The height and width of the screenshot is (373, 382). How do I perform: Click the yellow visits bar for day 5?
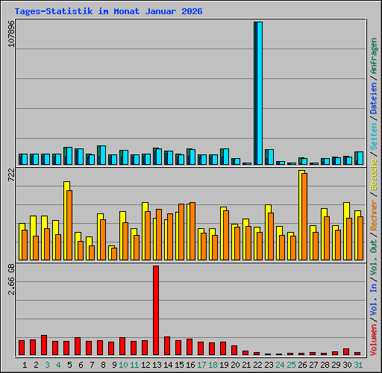(65, 221)
